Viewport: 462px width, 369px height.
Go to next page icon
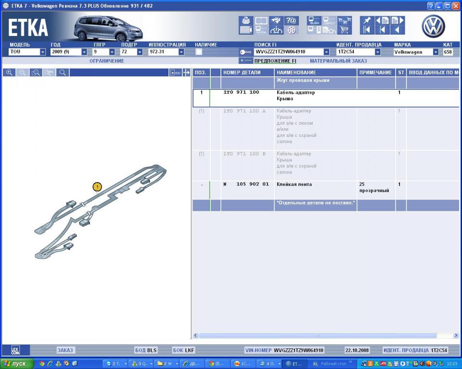[398, 20]
